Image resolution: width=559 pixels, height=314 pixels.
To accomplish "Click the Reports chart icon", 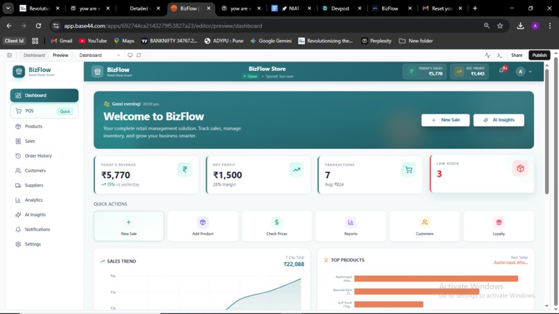I will [x=350, y=222].
